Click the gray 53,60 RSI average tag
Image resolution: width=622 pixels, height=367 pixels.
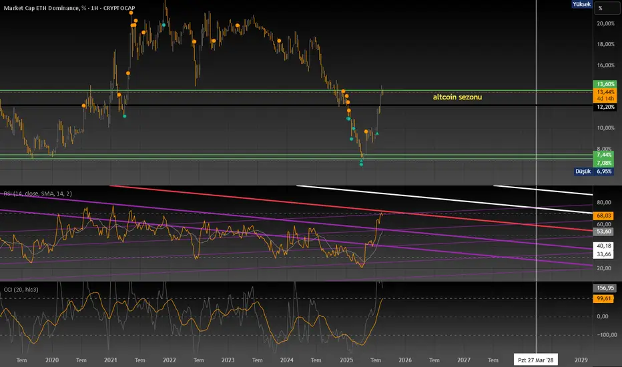point(604,232)
